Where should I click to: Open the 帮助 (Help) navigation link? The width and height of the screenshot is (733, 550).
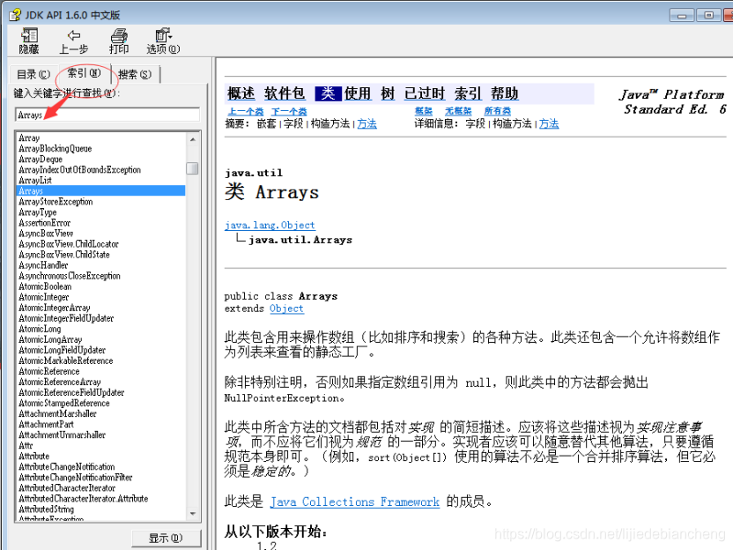[505, 93]
